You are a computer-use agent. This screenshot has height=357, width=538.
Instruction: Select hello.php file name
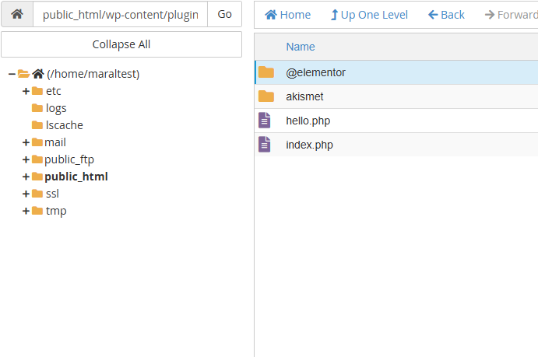(308, 121)
